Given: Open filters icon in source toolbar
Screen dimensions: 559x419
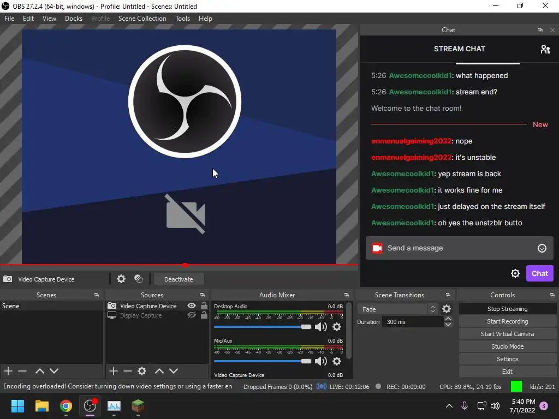Looking at the screenshot, I should click(x=139, y=279).
